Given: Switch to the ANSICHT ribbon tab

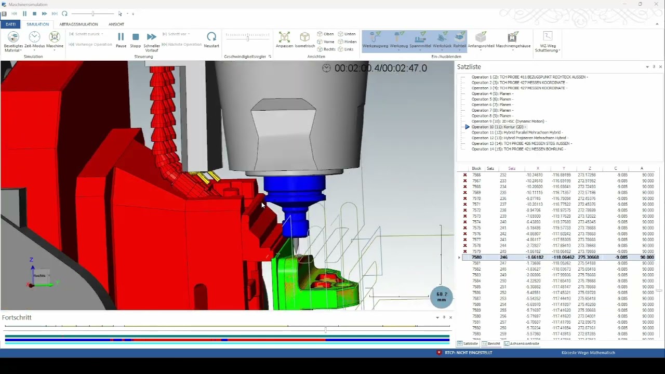Looking at the screenshot, I should click(116, 24).
